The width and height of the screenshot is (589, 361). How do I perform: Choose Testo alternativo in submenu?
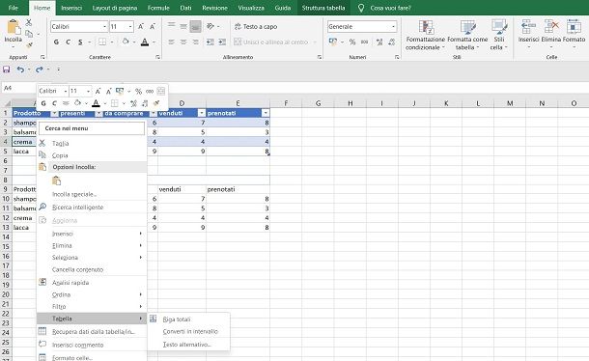point(187,345)
